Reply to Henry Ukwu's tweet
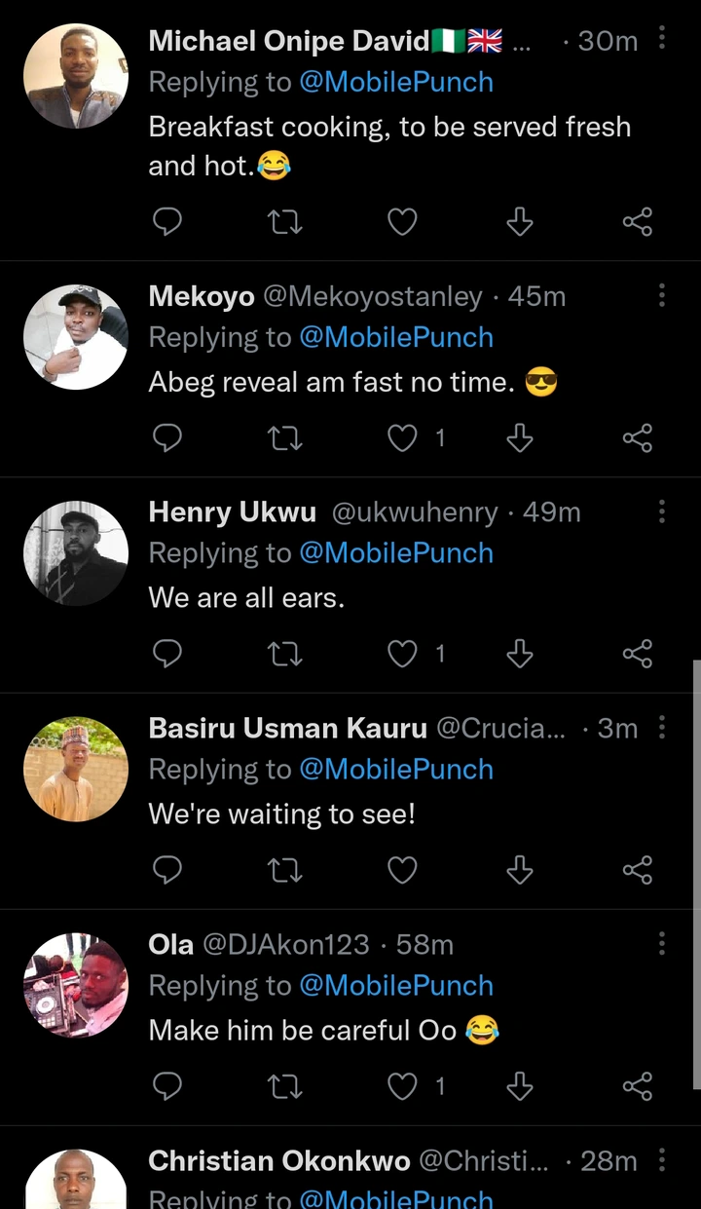 pyautogui.click(x=167, y=655)
